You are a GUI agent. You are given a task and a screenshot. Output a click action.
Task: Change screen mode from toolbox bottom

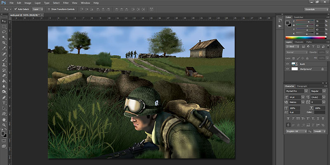tap(4, 146)
